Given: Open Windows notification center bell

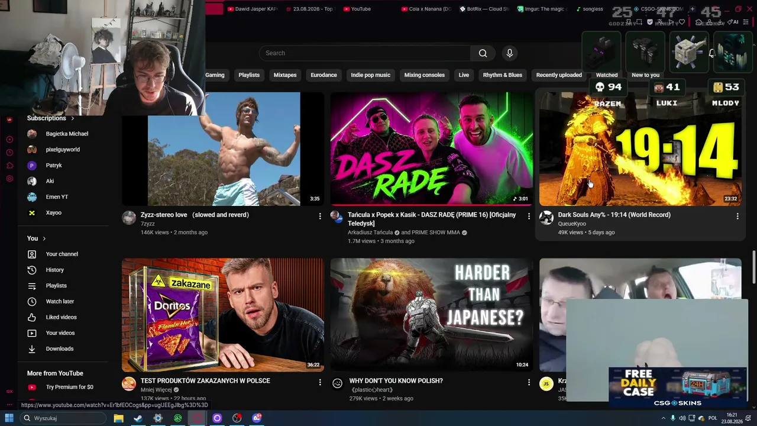Looking at the screenshot, I should (x=748, y=418).
